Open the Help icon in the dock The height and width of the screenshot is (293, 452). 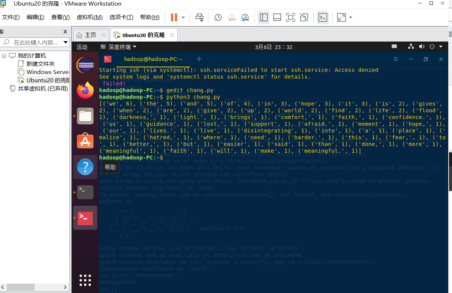click(x=85, y=166)
